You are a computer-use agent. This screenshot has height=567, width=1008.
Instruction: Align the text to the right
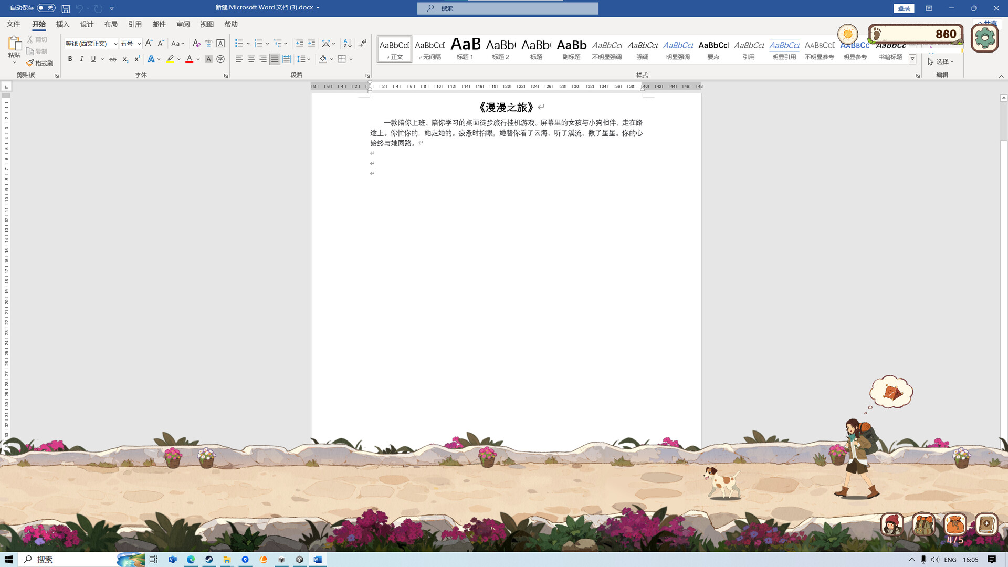pyautogui.click(x=263, y=59)
